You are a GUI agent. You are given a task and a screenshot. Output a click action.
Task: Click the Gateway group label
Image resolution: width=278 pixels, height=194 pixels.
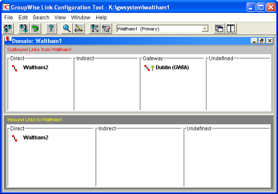(x=153, y=59)
